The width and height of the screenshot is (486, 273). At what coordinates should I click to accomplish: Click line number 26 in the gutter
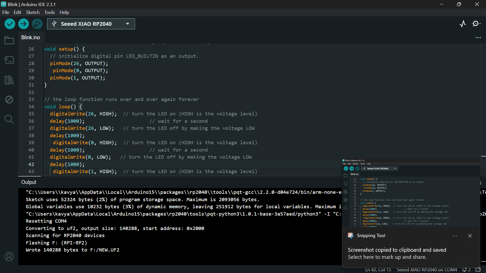[x=31, y=49]
